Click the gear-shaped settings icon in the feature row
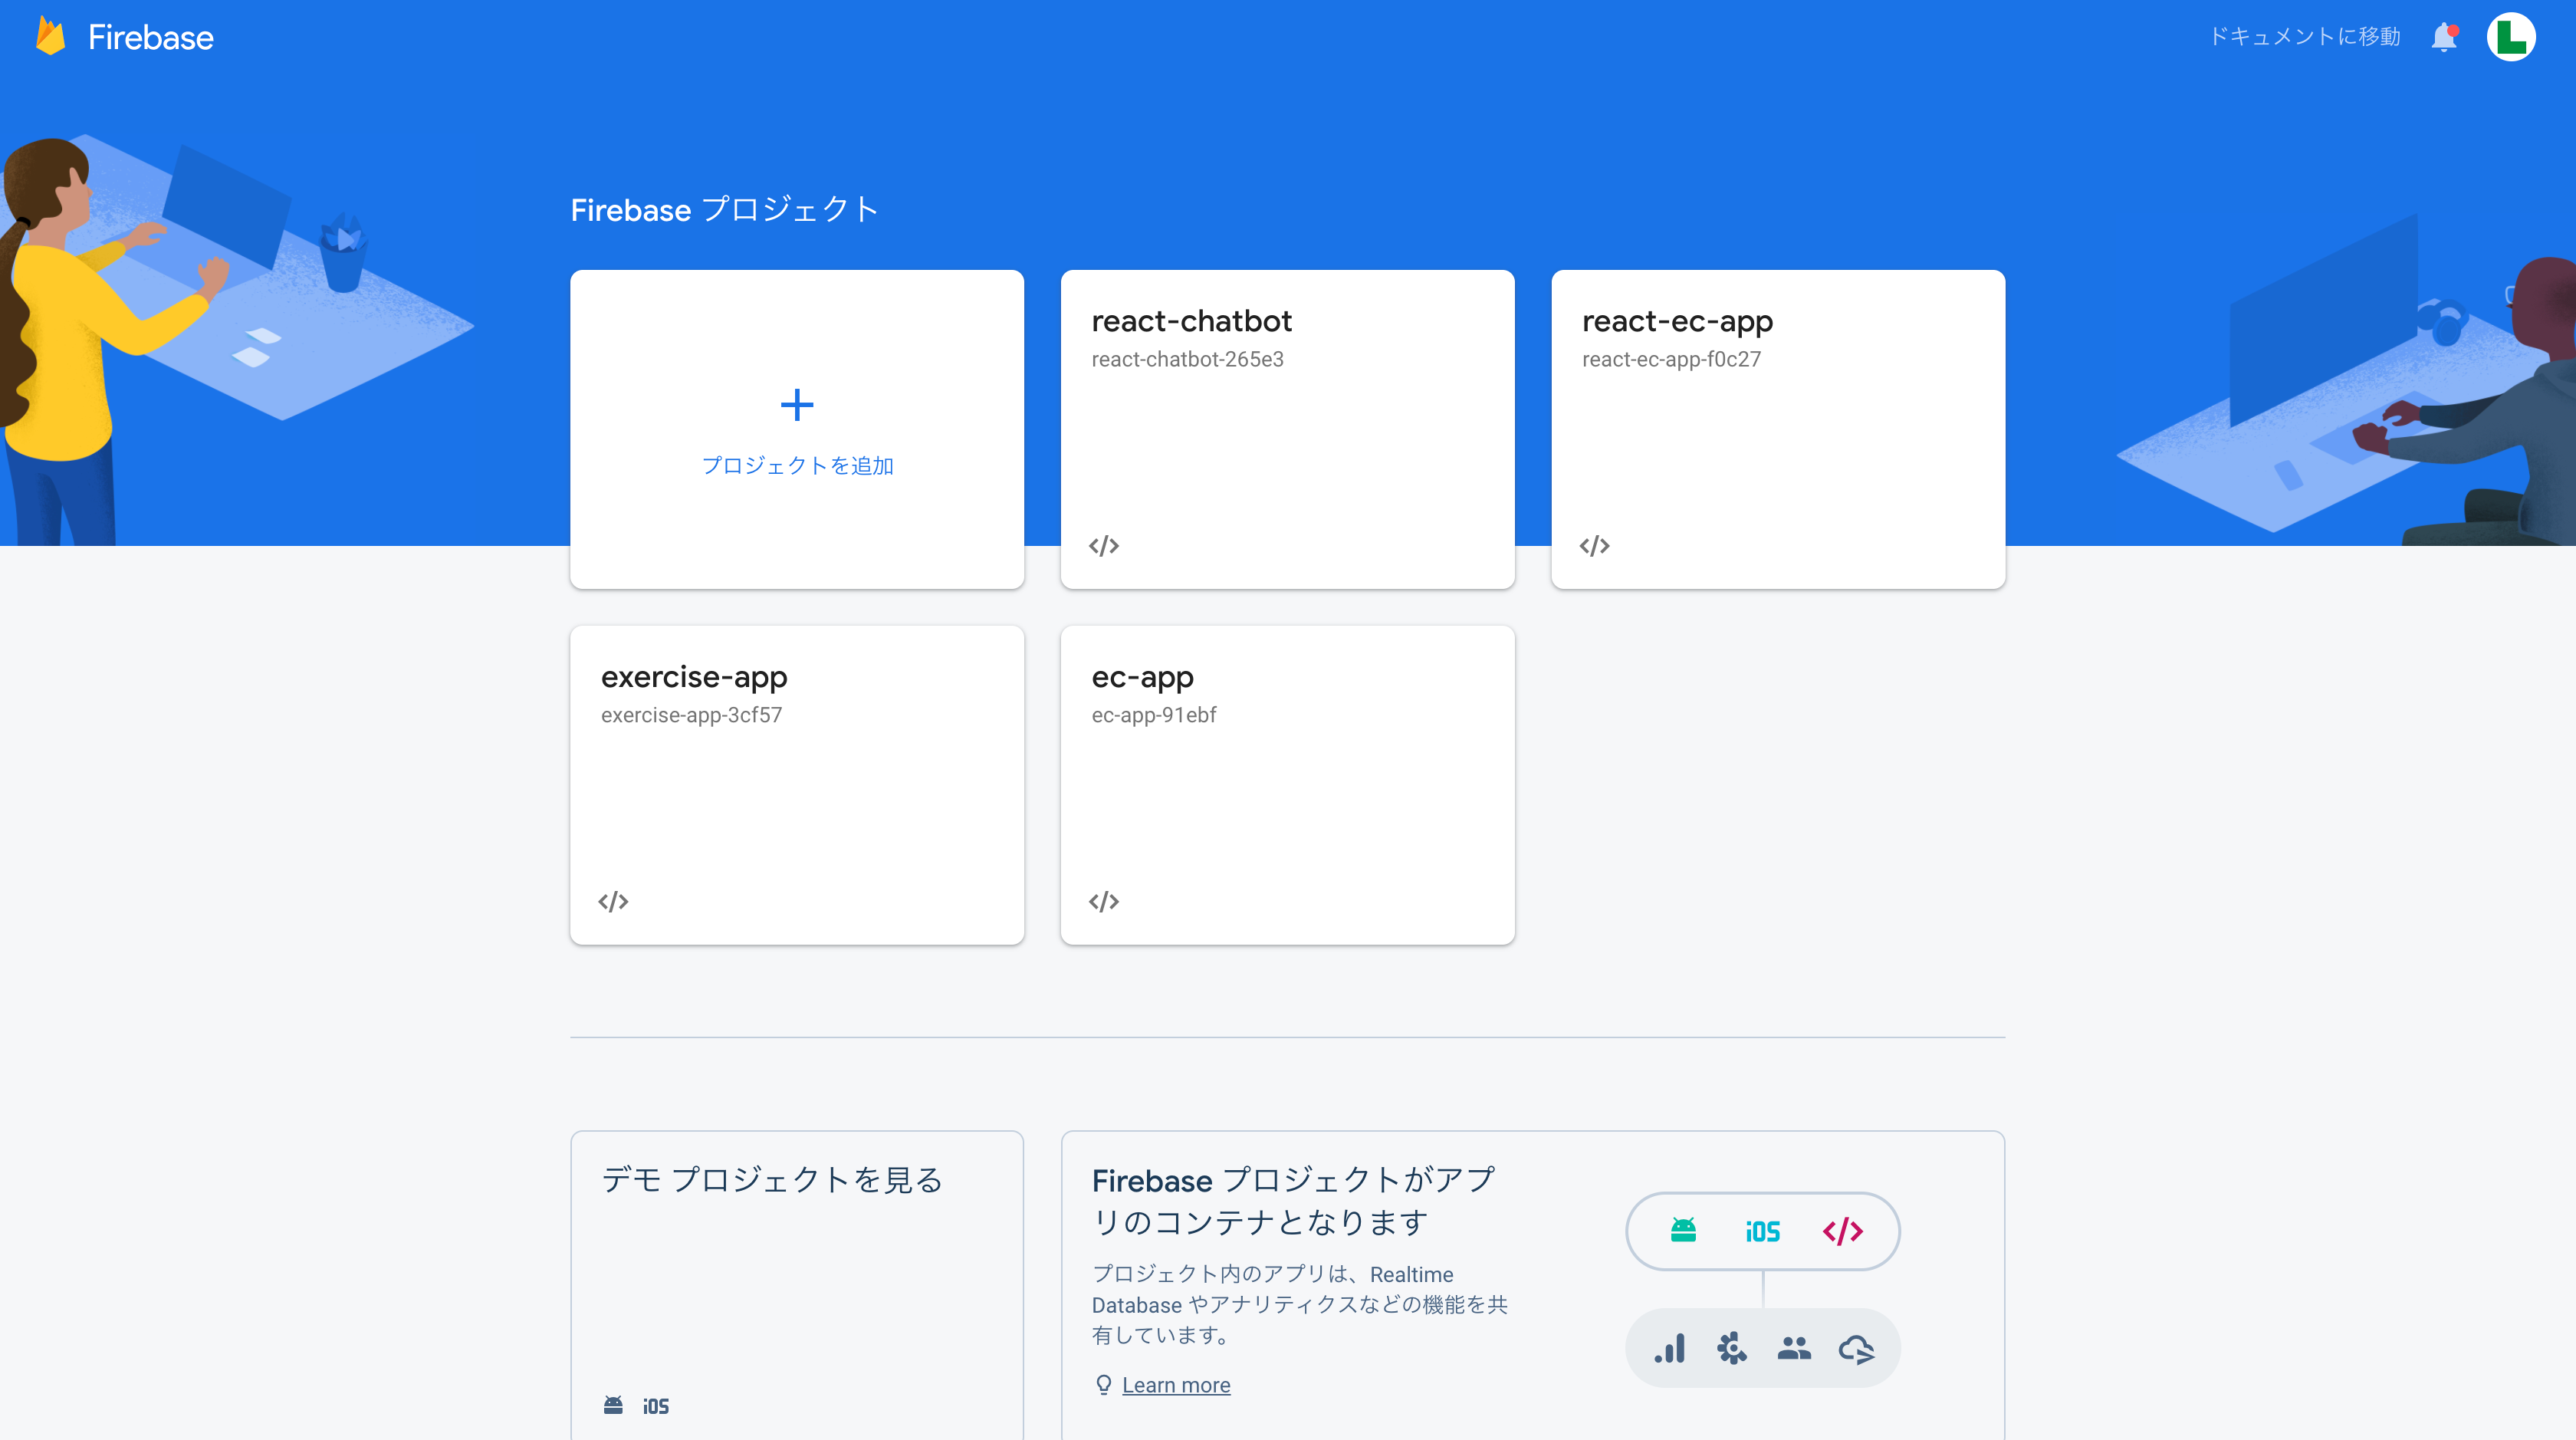2576x1440 pixels. 1730,1348
